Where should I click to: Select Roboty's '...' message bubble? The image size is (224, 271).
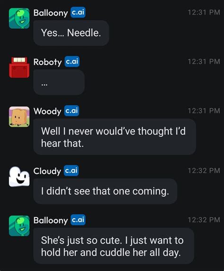pyautogui.click(x=59, y=82)
